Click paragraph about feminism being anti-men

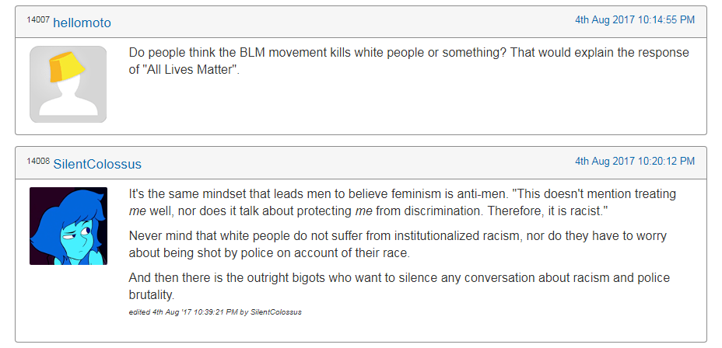point(402,202)
